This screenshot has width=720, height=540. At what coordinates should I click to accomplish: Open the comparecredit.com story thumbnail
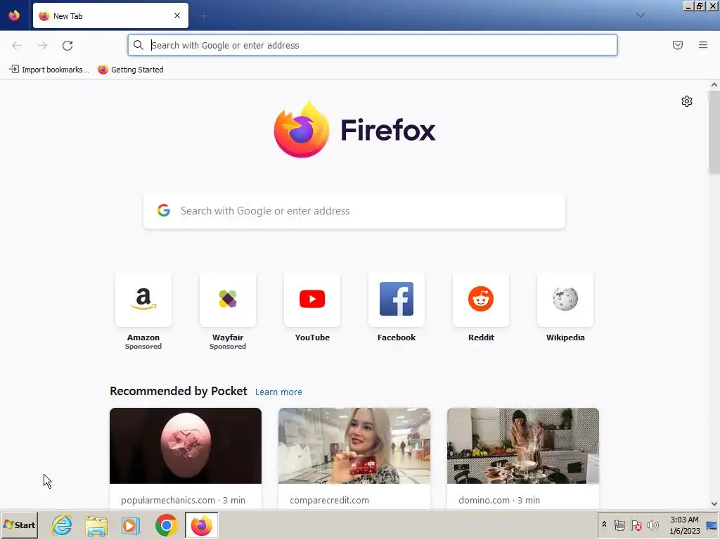click(354, 445)
